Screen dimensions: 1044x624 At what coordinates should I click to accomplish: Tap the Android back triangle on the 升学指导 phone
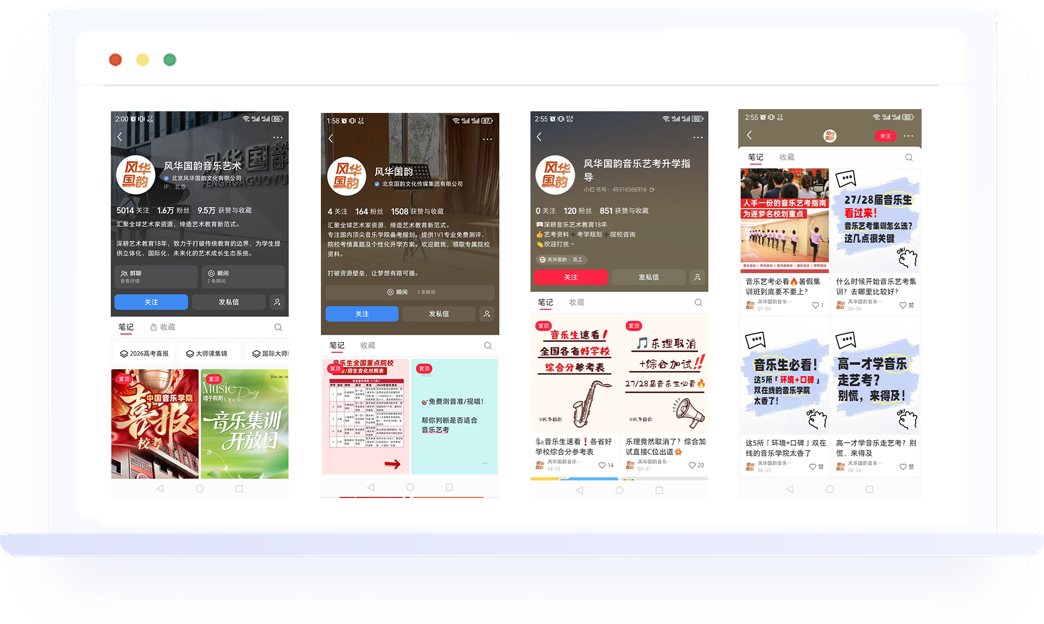pos(580,490)
